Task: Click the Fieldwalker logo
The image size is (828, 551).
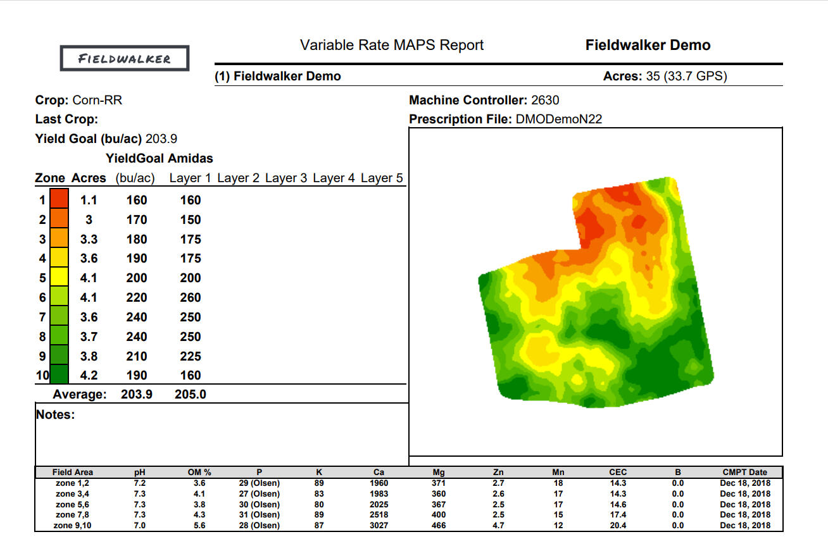Action: 125,59
